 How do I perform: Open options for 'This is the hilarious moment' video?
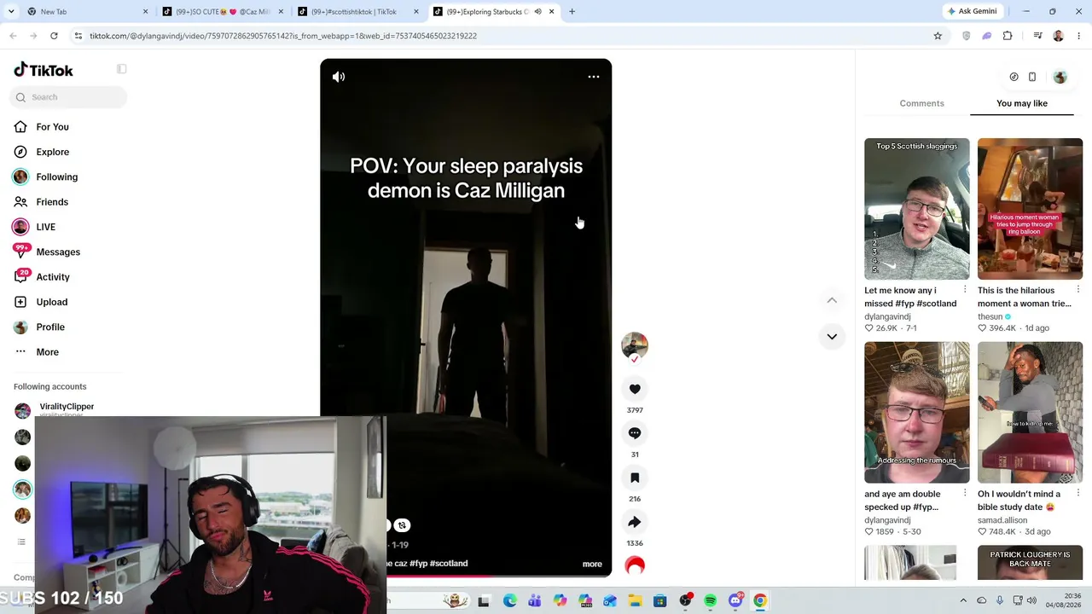pos(1078,290)
